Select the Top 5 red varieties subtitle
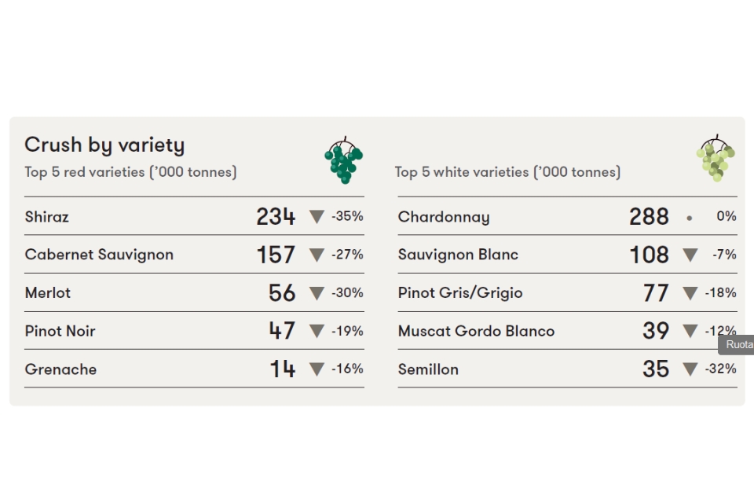This screenshot has height=503, width=754. point(131,172)
